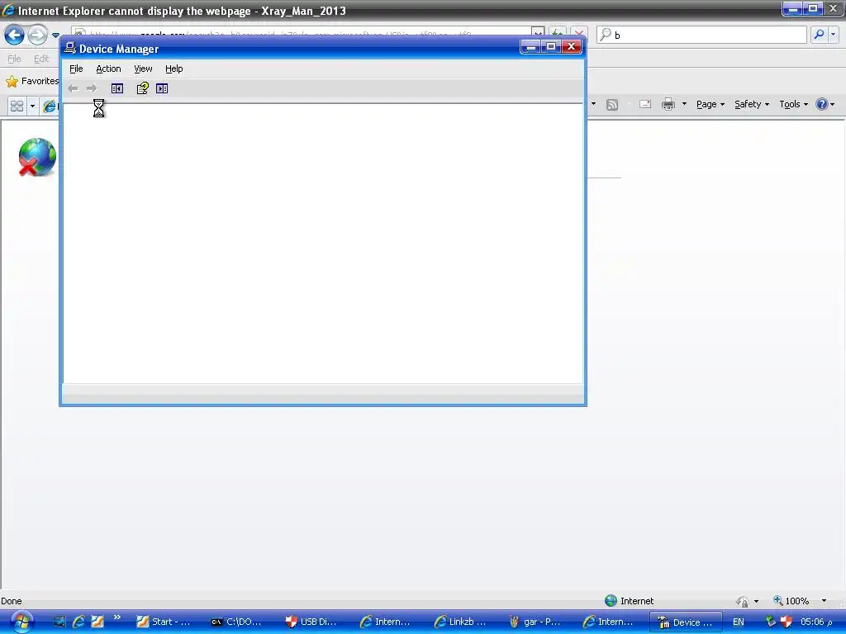Click the IE search magnifier button

(x=819, y=35)
